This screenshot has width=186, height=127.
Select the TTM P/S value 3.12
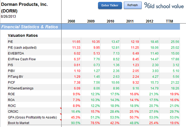point(176,65)
